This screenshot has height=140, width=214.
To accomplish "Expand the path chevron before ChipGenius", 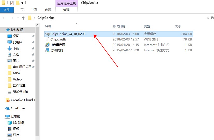I will click(34, 18).
